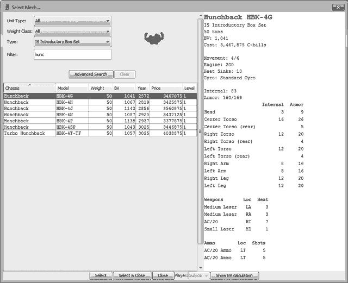Click the Java icon in title bar
This screenshot has width=348, height=283.
click(6, 7)
